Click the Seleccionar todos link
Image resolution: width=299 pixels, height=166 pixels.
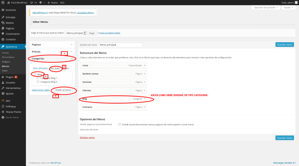click(41, 90)
